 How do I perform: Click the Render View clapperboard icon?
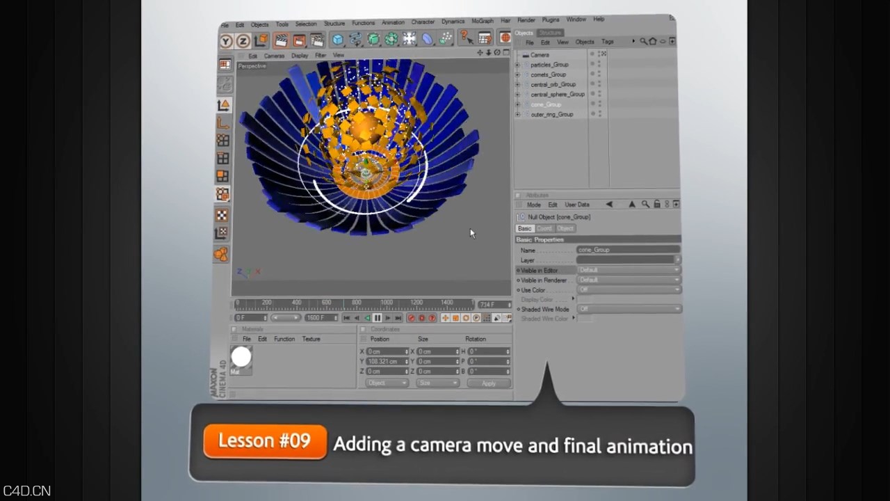pyautogui.click(x=282, y=40)
